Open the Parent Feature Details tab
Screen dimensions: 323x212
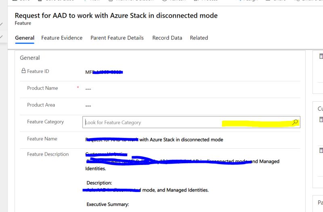[x=117, y=38]
